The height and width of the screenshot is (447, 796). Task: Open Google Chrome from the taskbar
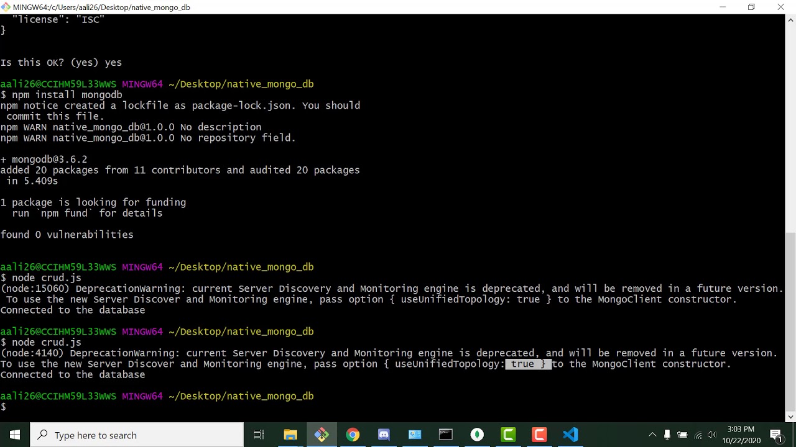coord(353,435)
